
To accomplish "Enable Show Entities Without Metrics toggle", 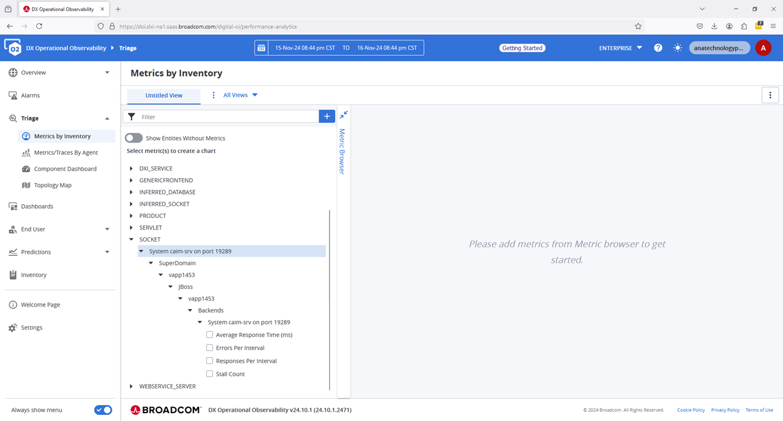I will tap(134, 138).
